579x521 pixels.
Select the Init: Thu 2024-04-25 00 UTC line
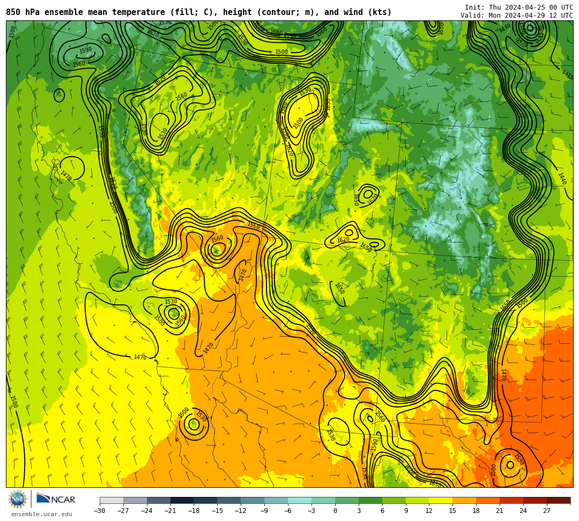(x=519, y=7)
